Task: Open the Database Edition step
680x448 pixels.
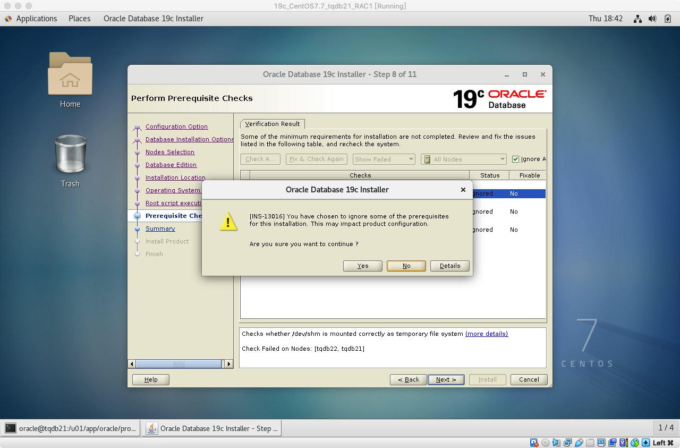Action: click(x=171, y=165)
